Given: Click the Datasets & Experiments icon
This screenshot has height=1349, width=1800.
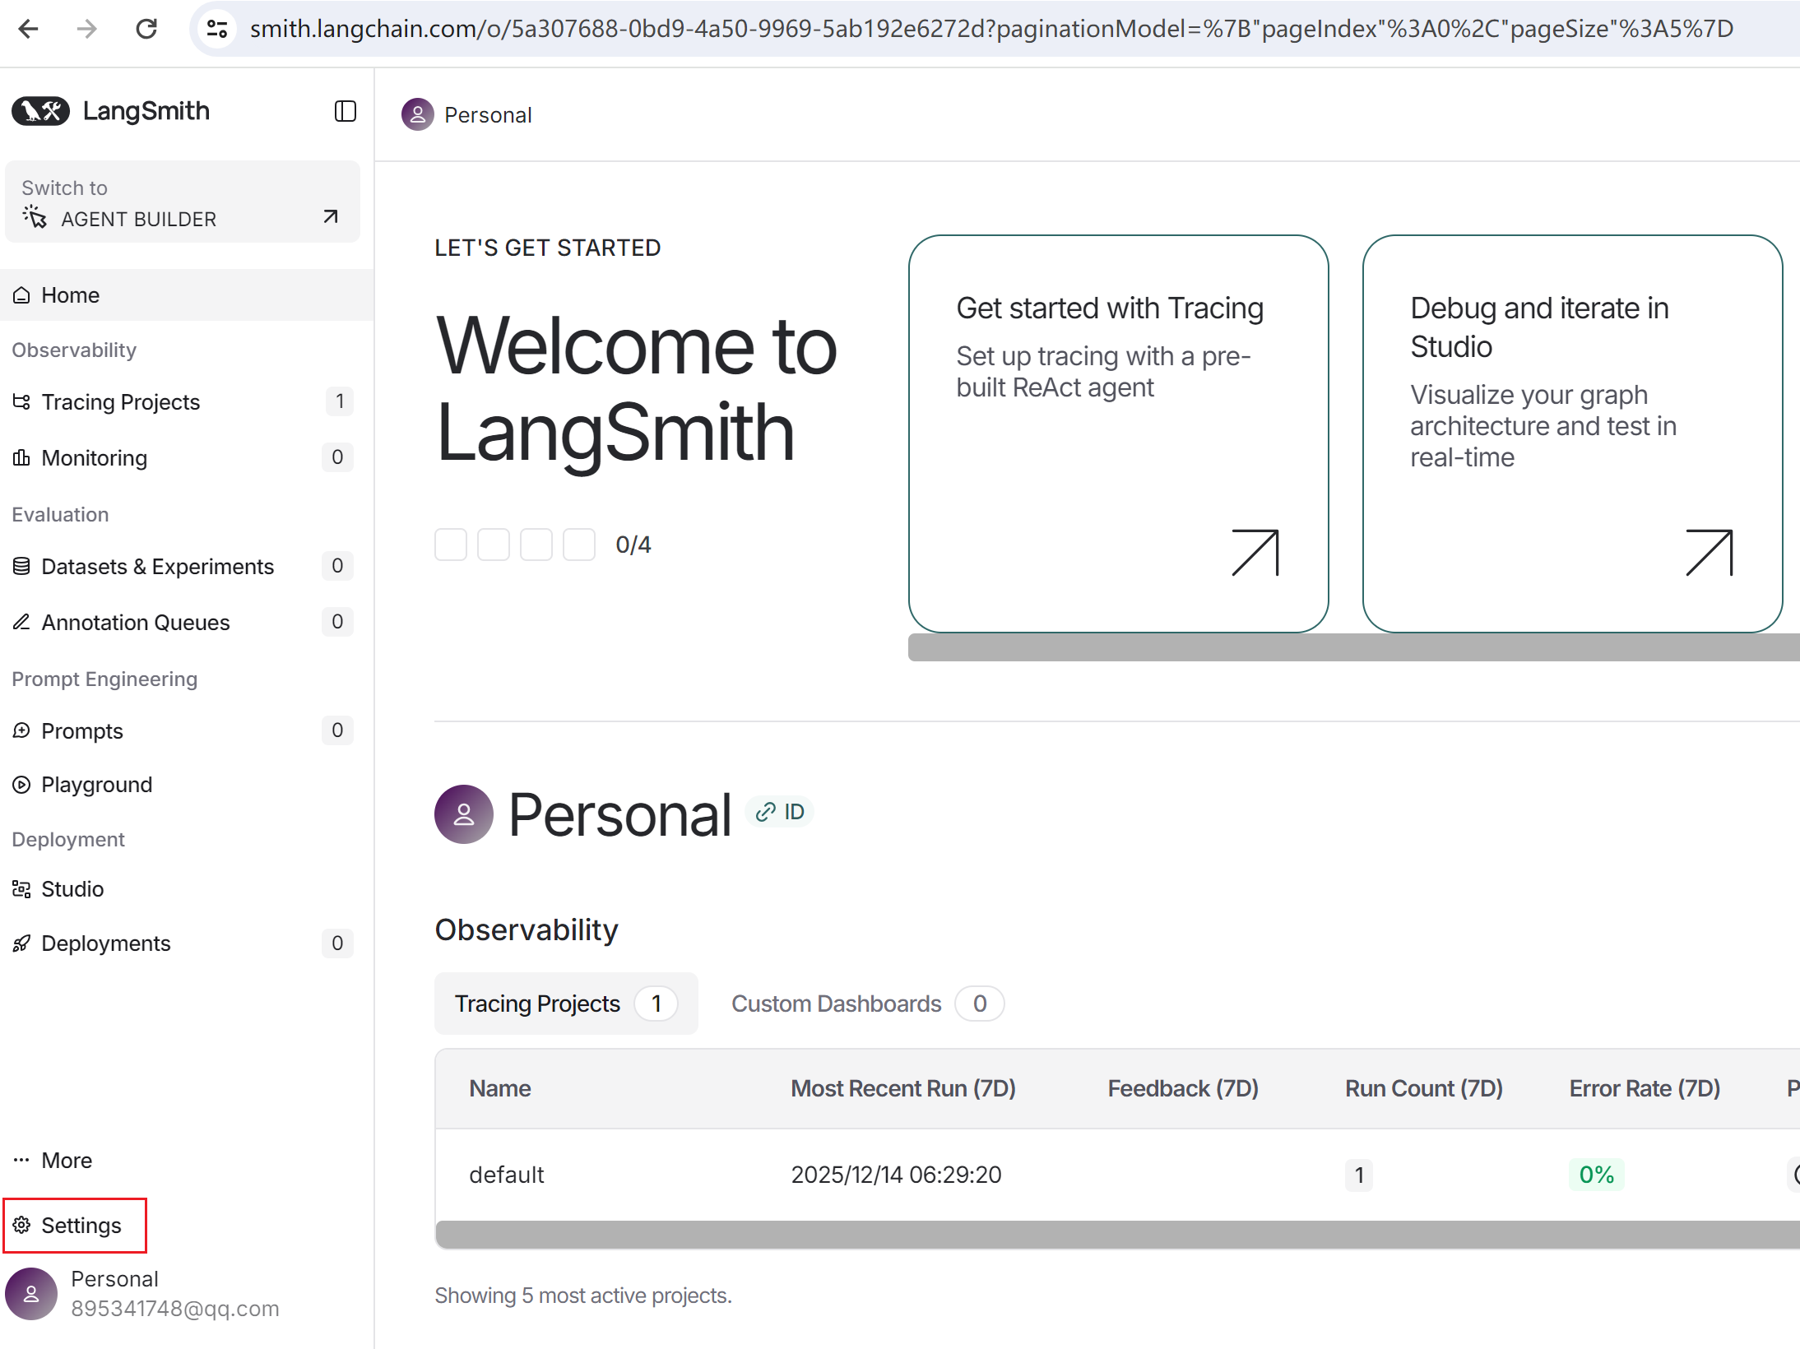Looking at the screenshot, I should coord(21,566).
